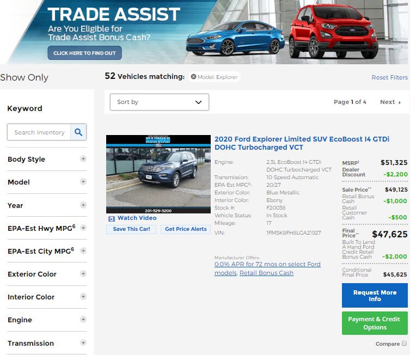Click the Conditional Final Price $45,625
410x355 pixels.
[x=395, y=274]
